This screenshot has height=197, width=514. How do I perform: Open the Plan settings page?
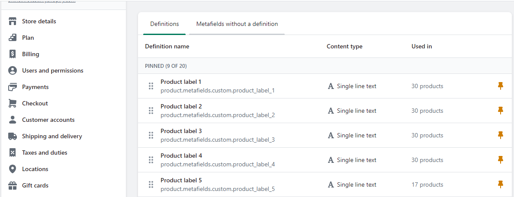[28, 38]
